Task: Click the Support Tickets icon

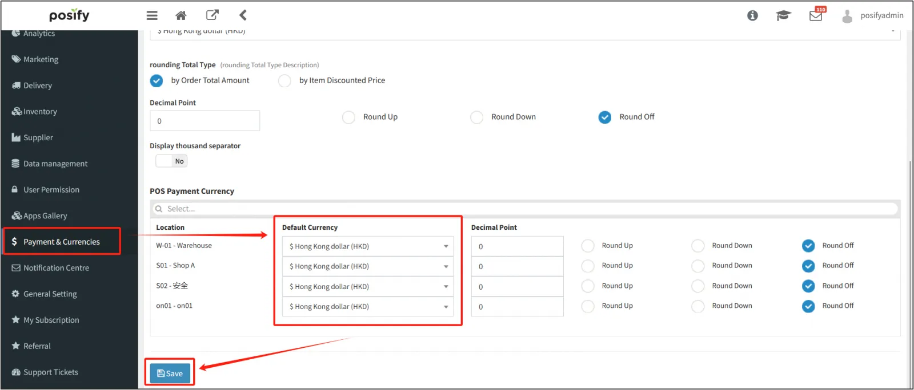Action: pyautogui.click(x=16, y=372)
